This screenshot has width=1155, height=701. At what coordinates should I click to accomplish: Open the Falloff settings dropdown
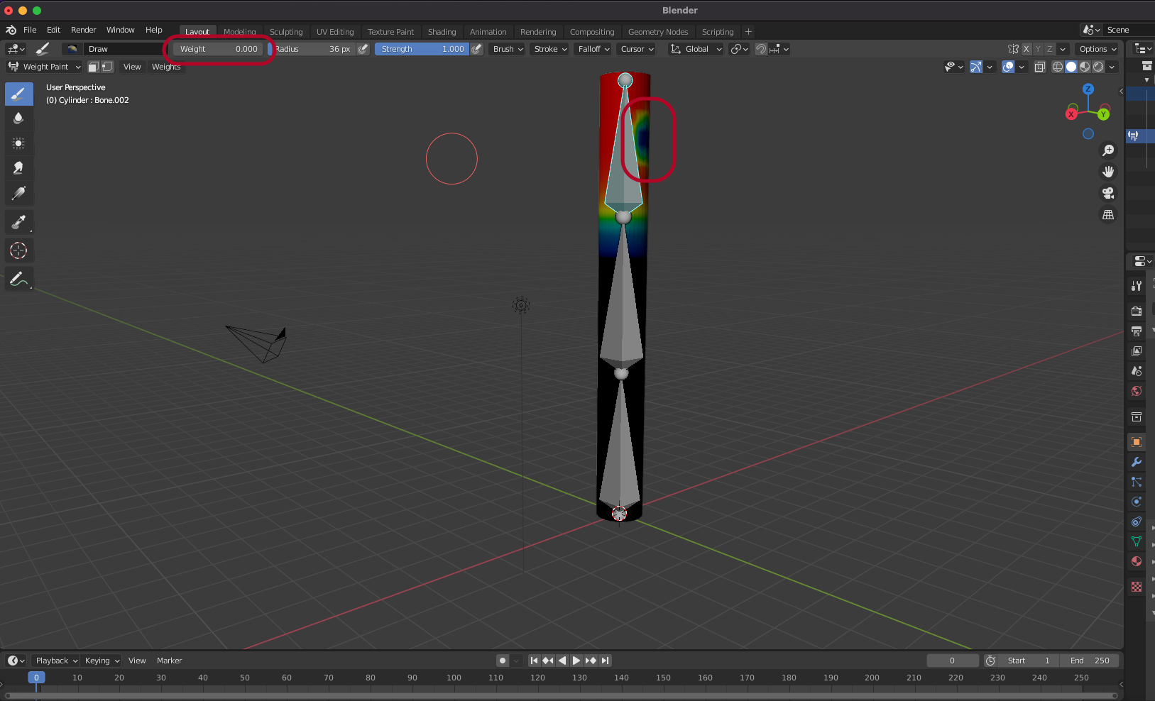click(593, 49)
